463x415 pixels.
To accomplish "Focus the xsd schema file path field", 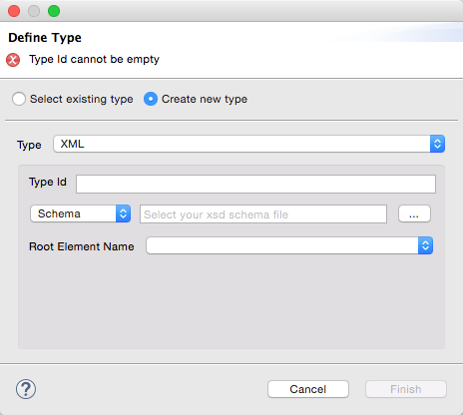I will click(x=263, y=214).
